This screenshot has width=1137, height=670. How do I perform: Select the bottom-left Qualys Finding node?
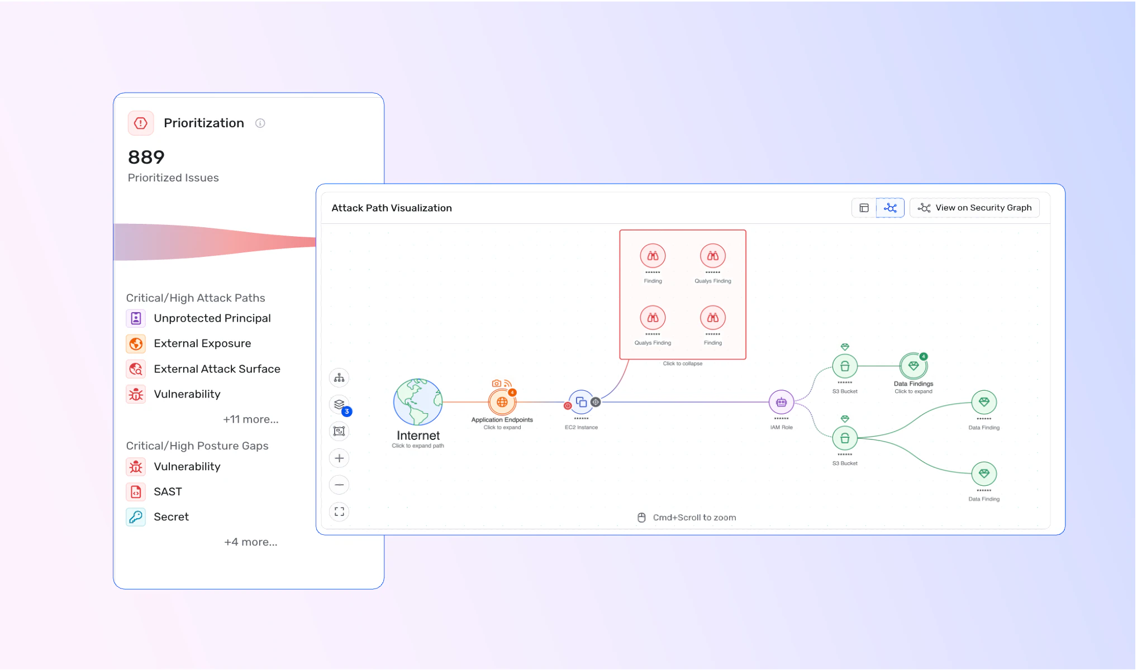(653, 318)
